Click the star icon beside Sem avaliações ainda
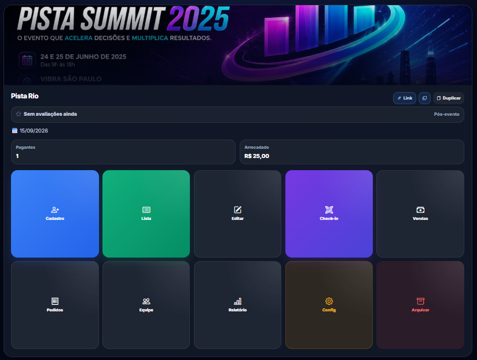This screenshot has width=477, height=360. pyautogui.click(x=19, y=114)
